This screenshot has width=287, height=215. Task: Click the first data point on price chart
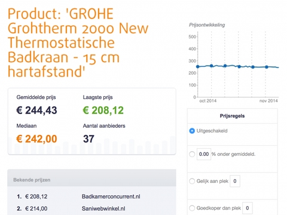198,66
